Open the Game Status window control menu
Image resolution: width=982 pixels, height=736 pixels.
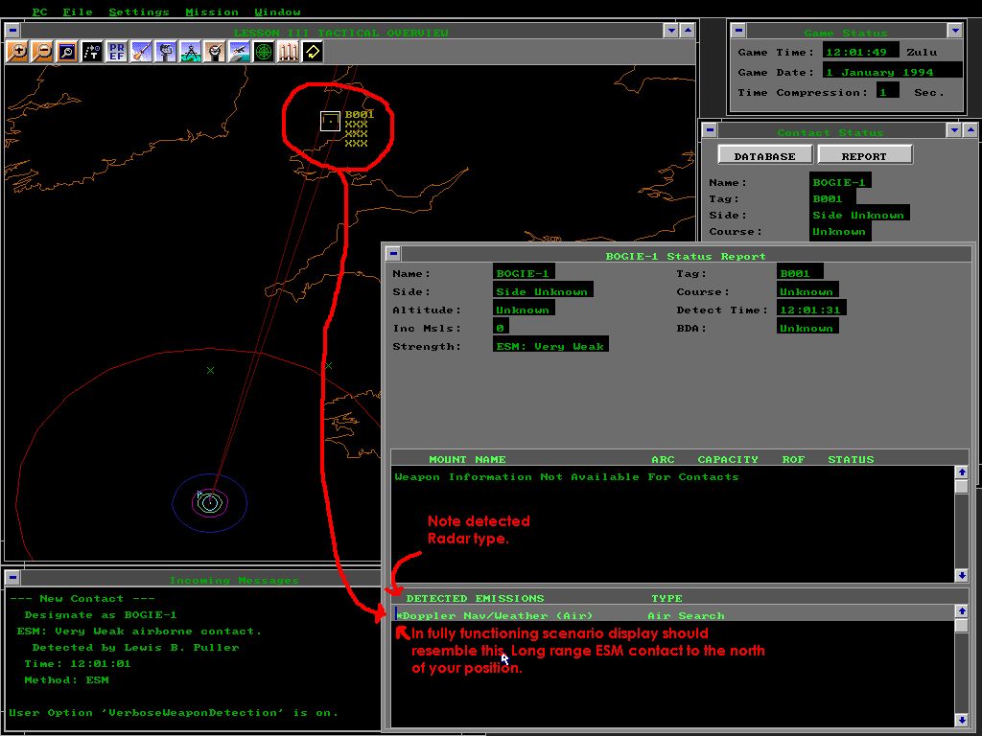[x=738, y=30]
